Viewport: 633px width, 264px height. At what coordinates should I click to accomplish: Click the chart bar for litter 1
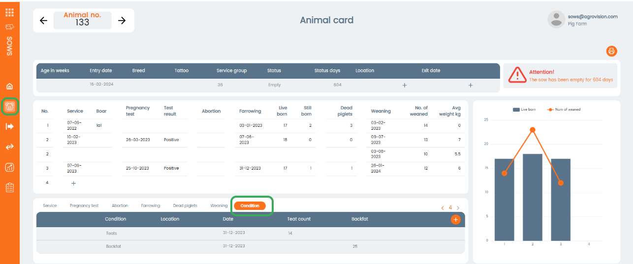click(505, 200)
